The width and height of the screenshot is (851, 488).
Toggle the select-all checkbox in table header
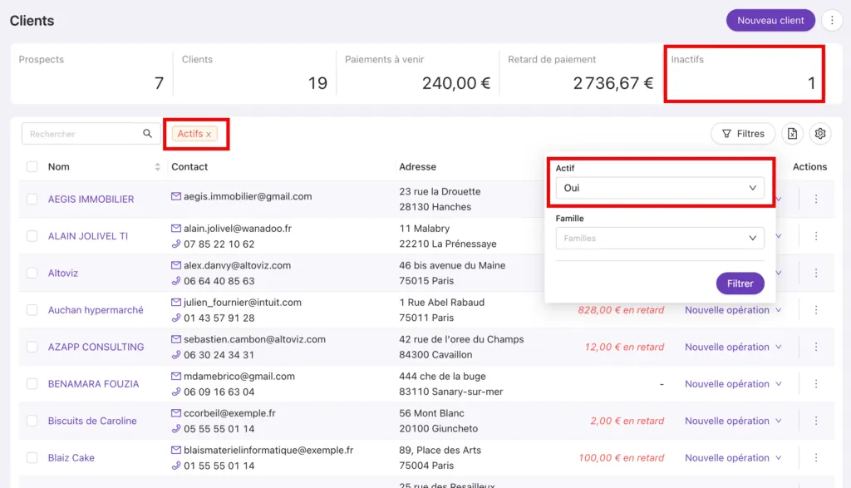32,166
